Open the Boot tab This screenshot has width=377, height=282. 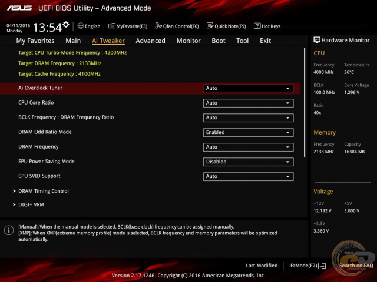pyautogui.click(x=219, y=41)
